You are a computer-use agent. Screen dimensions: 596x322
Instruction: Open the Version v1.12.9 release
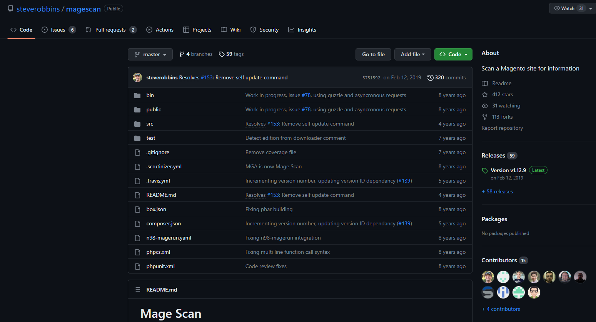pos(508,170)
